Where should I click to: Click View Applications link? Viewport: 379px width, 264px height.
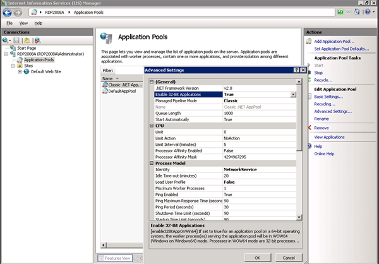(329, 137)
